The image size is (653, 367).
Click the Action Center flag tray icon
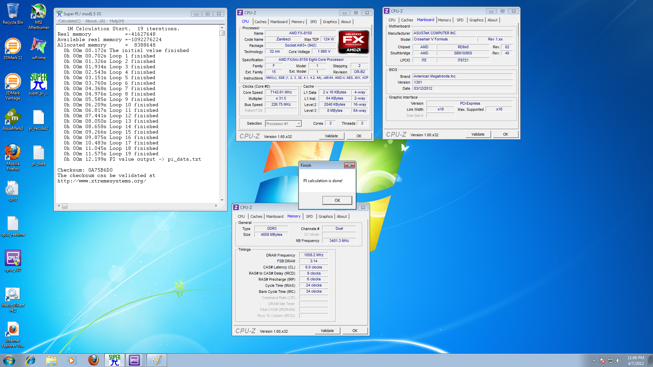pyautogui.click(x=602, y=361)
